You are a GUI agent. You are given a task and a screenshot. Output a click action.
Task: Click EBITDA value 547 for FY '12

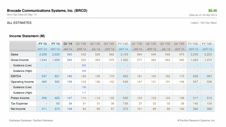tap(44, 76)
